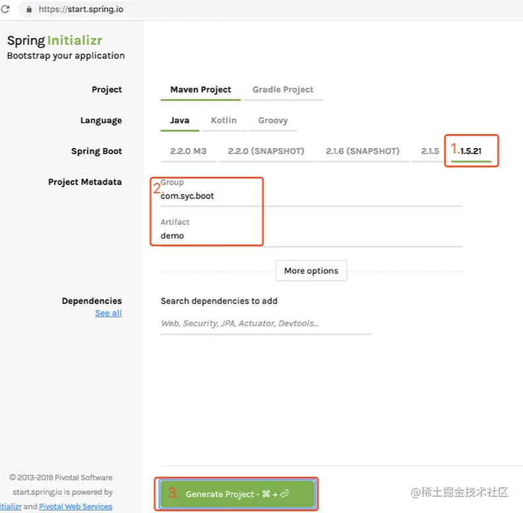Click the Project Metadata label
523x513 pixels.
[x=85, y=182]
